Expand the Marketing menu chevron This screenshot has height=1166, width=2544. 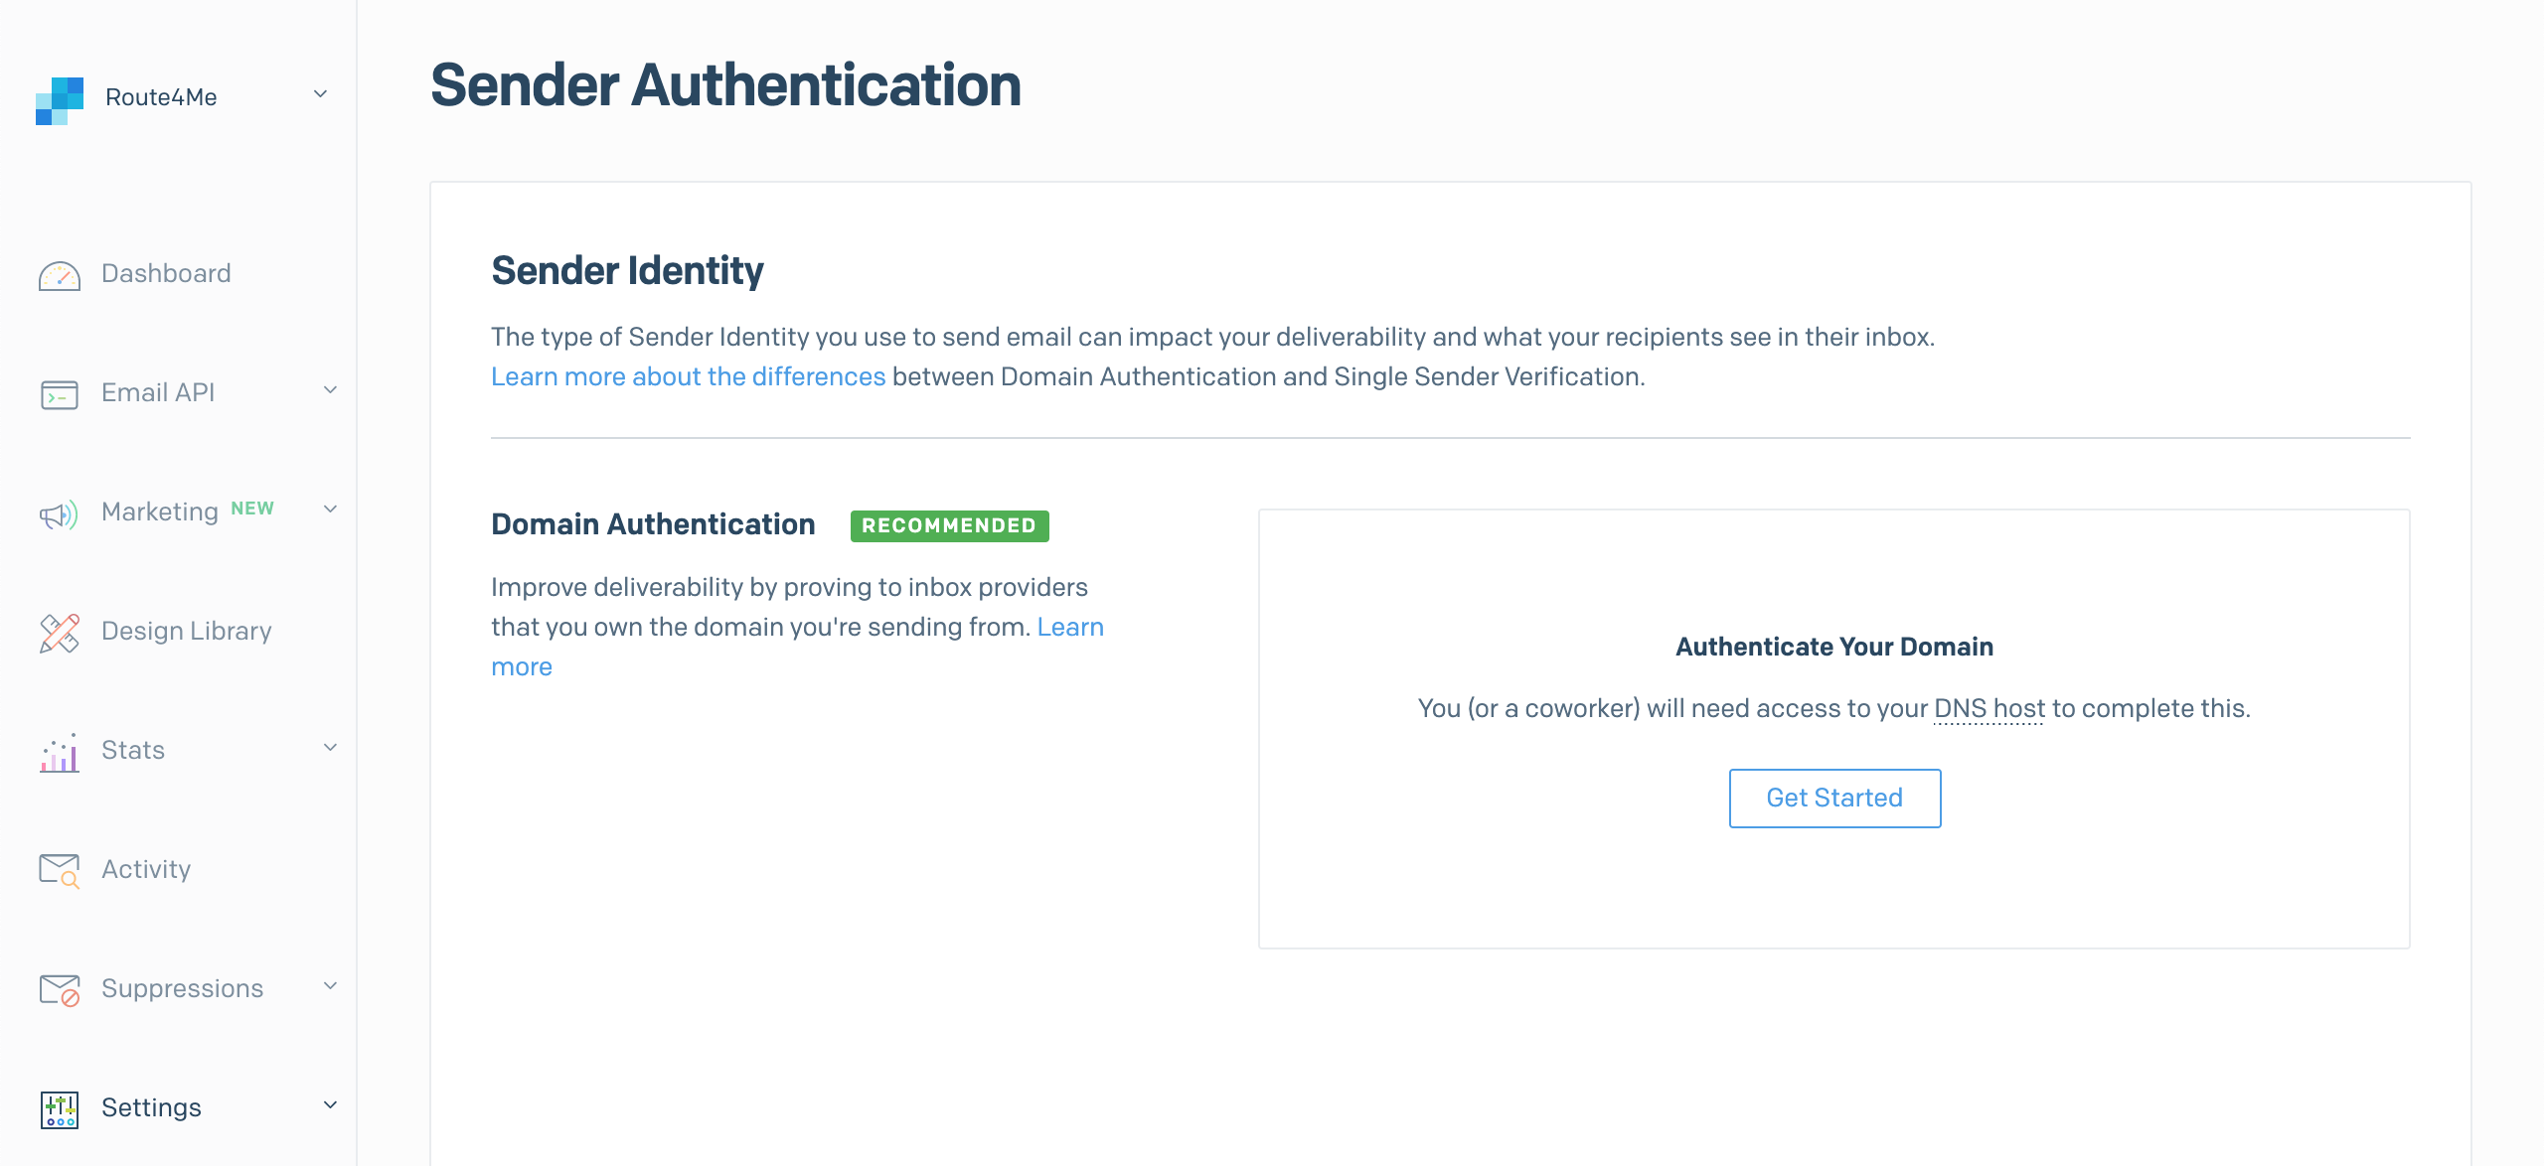click(331, 510)
